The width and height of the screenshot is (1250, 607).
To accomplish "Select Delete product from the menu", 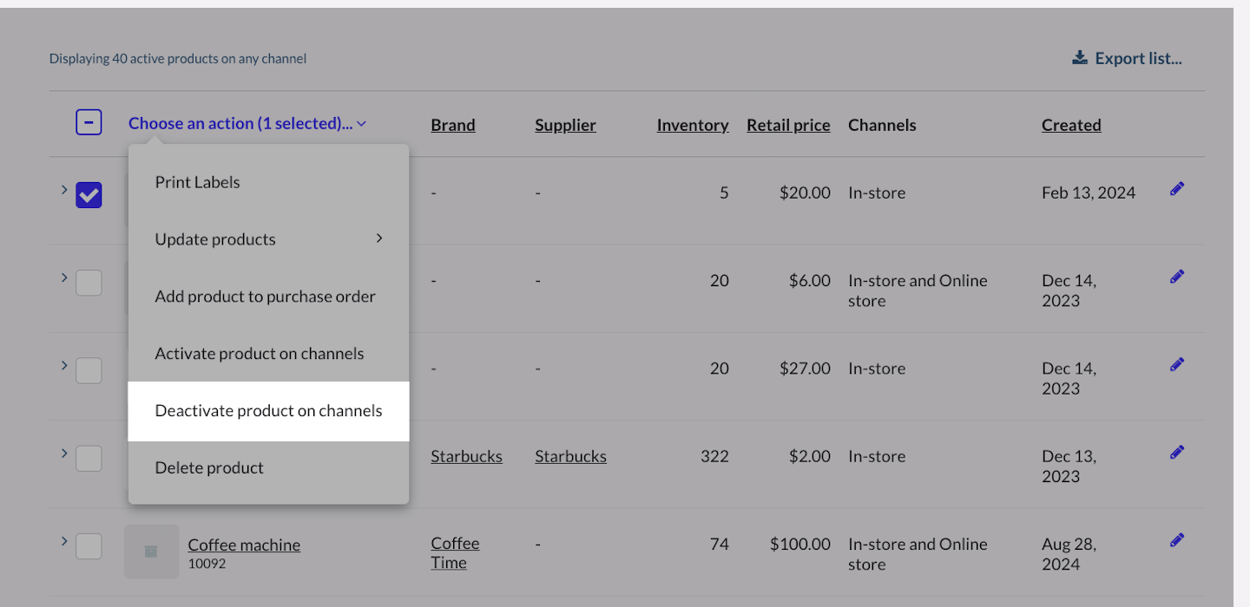I will click(209, 468).
